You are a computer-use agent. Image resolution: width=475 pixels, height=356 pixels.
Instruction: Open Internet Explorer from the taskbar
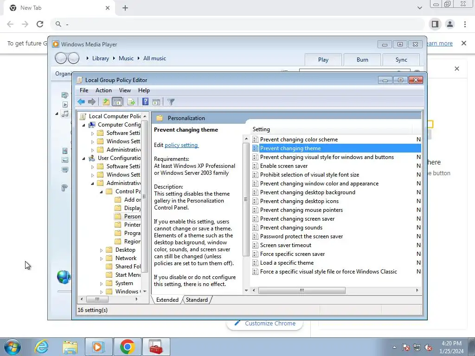point(41,347)
